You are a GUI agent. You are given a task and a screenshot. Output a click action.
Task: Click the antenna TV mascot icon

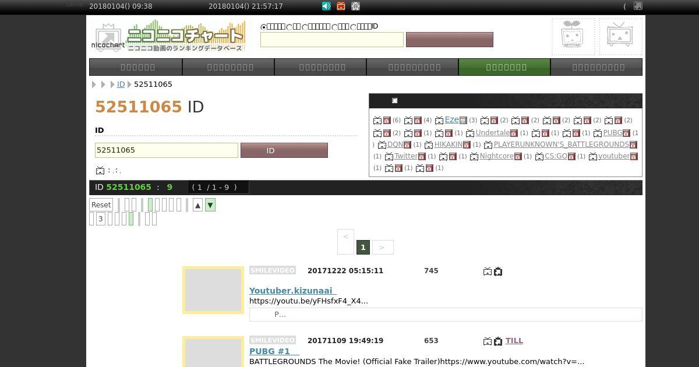click(x=620, y=36)
